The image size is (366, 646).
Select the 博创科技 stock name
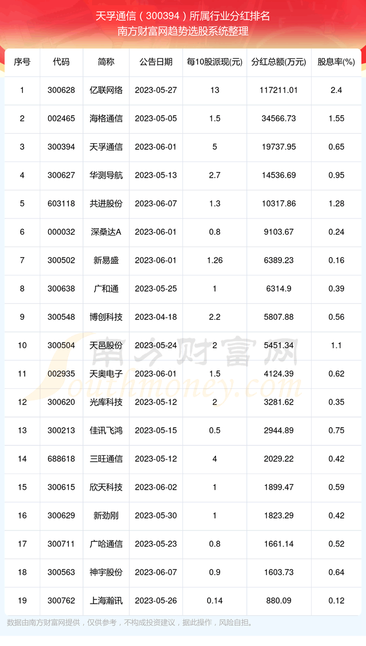click(106, 317)
